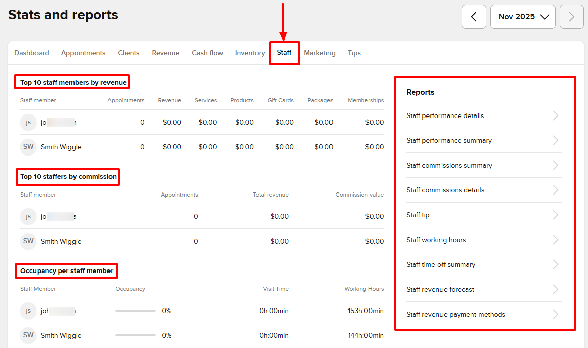Click Smith Wiggle name in occupancy table

(61, 335)
